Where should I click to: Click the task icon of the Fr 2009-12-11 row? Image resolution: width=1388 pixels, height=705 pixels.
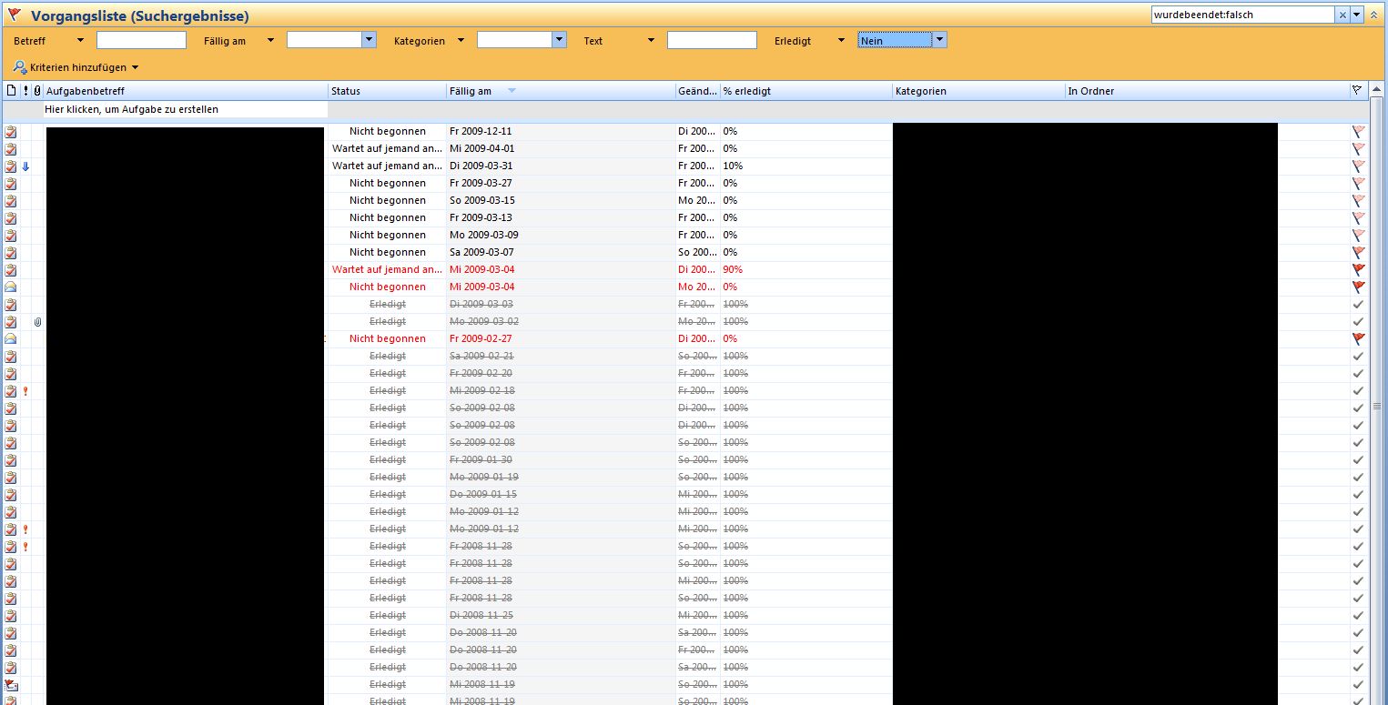(x=11, y=132)
